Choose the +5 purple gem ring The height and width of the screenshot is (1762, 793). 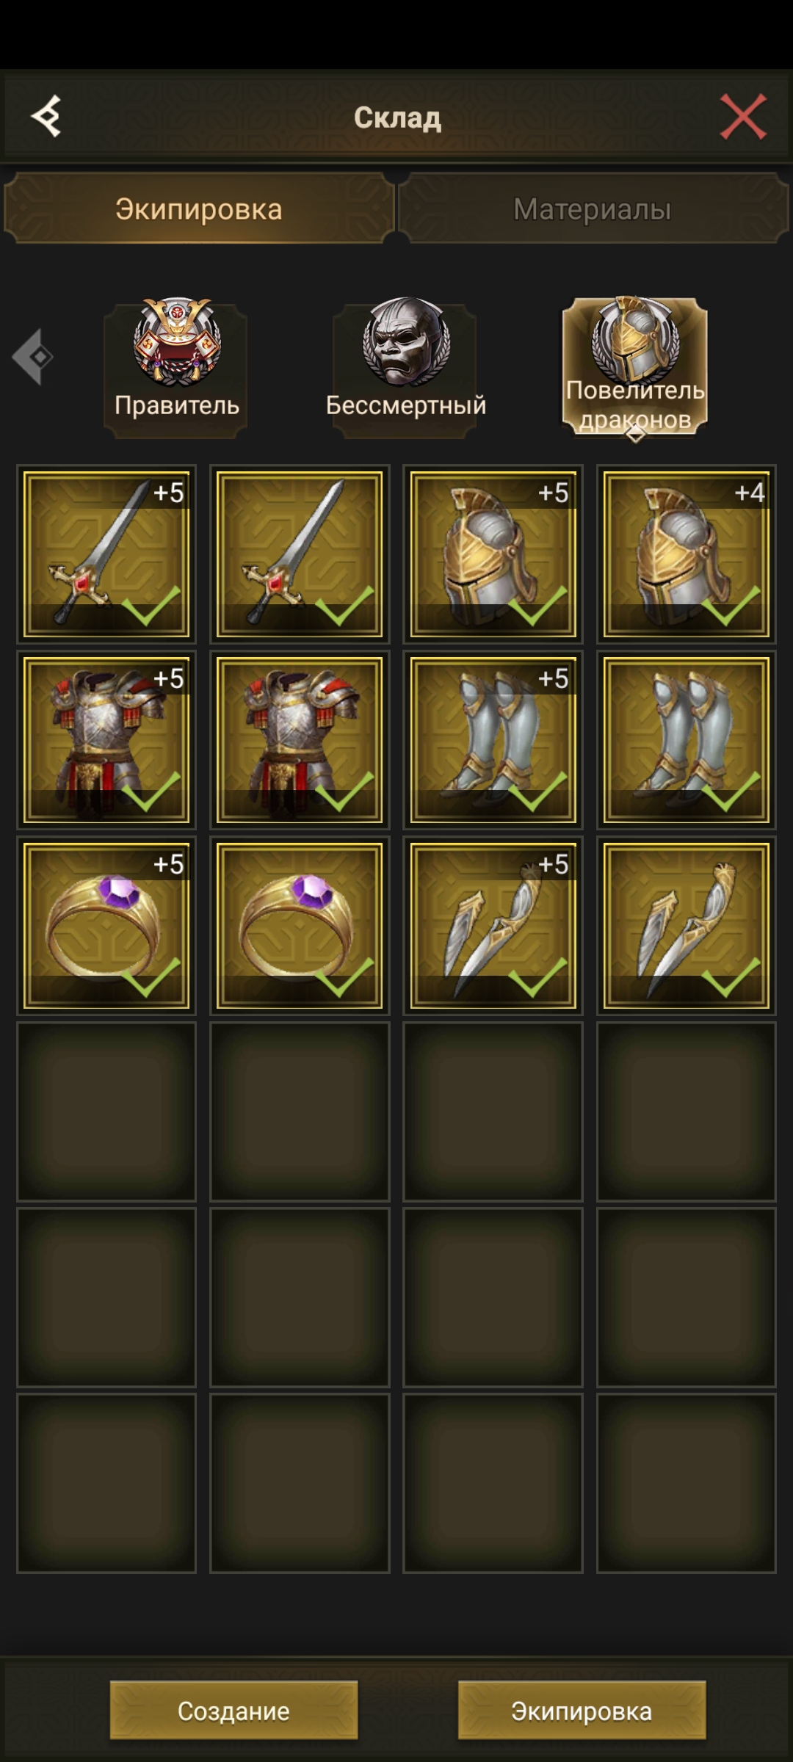[x=106, y=926]
